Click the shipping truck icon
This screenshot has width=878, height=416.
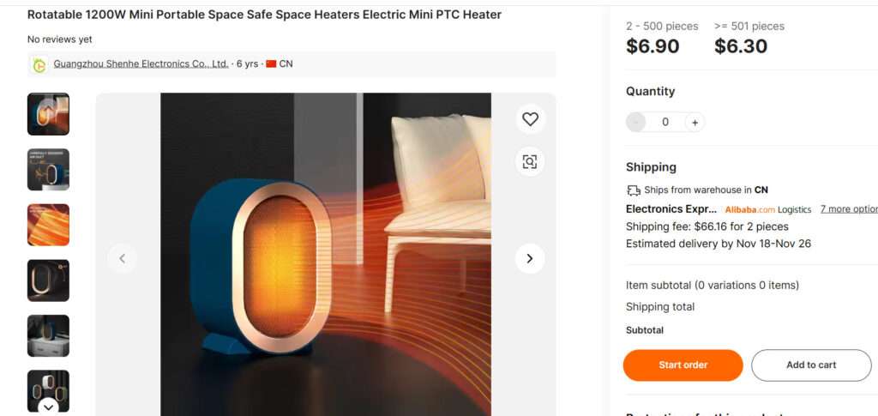coord(634,190)
